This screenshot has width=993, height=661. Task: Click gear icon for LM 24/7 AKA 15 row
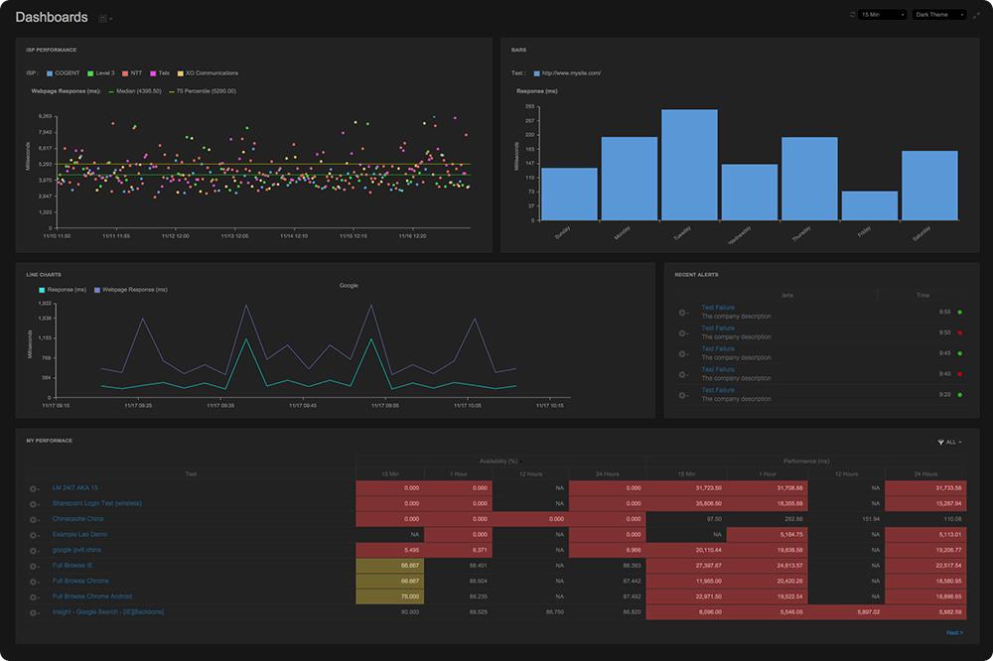coord(35,488)
